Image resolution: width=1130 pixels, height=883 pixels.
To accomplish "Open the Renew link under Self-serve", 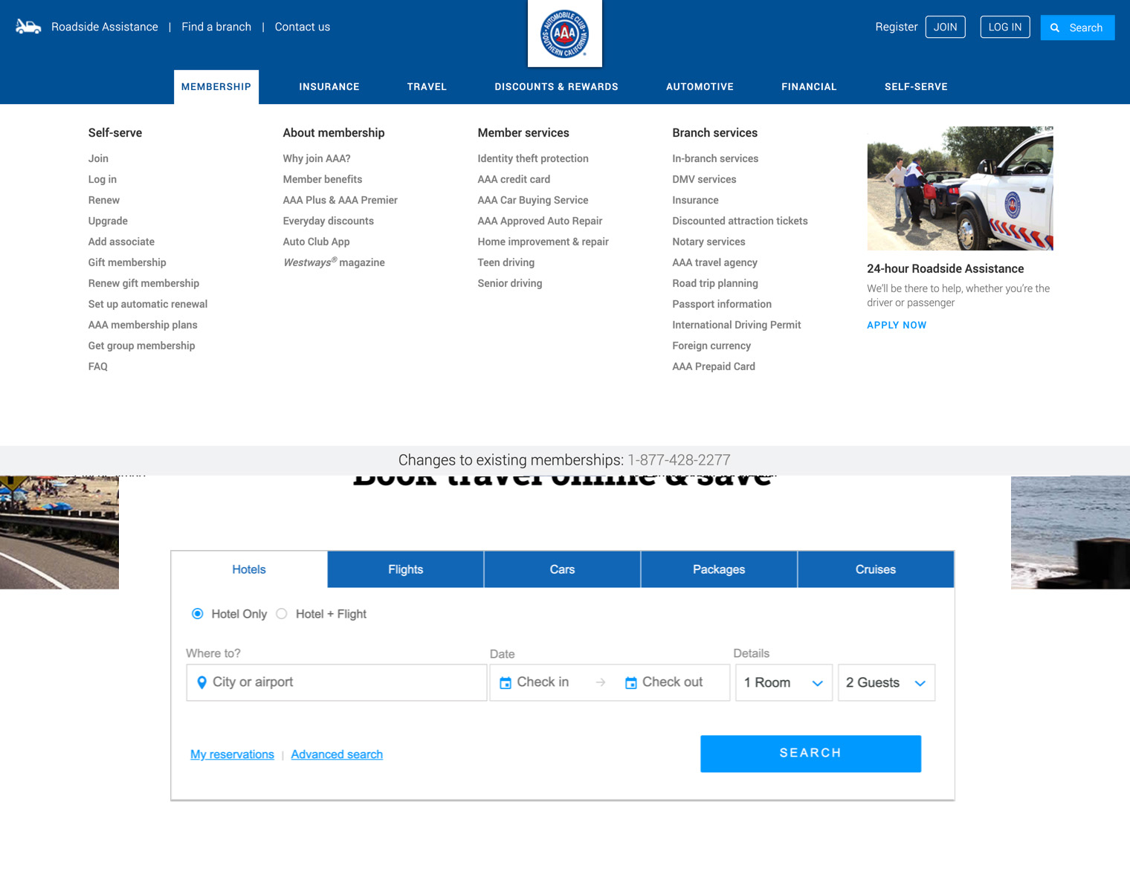I will tap(104, 200).
